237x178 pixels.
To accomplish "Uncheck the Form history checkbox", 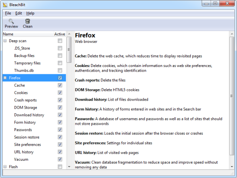I will coord(60,122).
